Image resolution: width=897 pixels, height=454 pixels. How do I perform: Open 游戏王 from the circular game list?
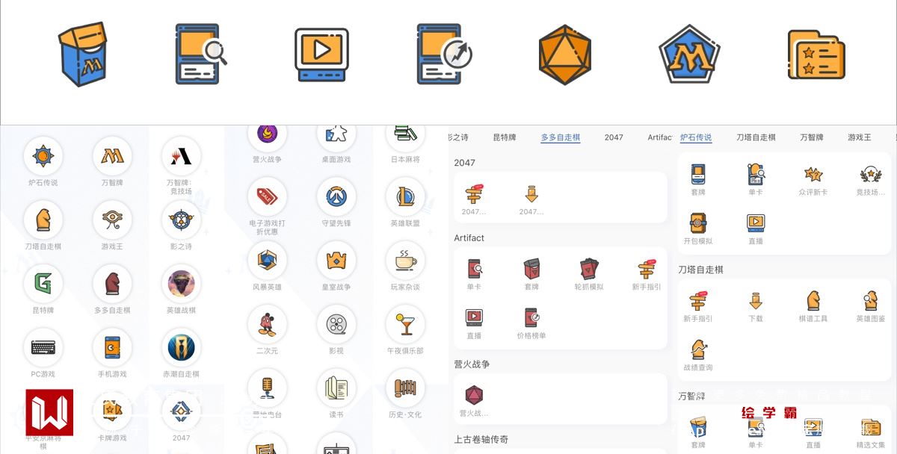[x=112, y=220]
